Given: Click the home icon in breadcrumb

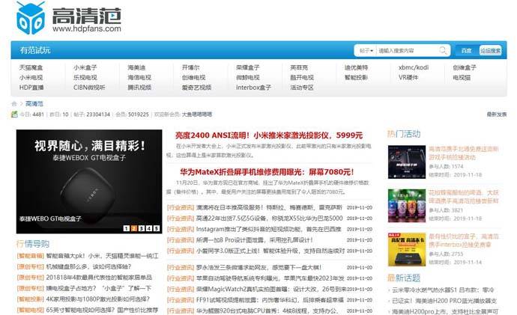Looking at the screenshot, I should point(13,104).
